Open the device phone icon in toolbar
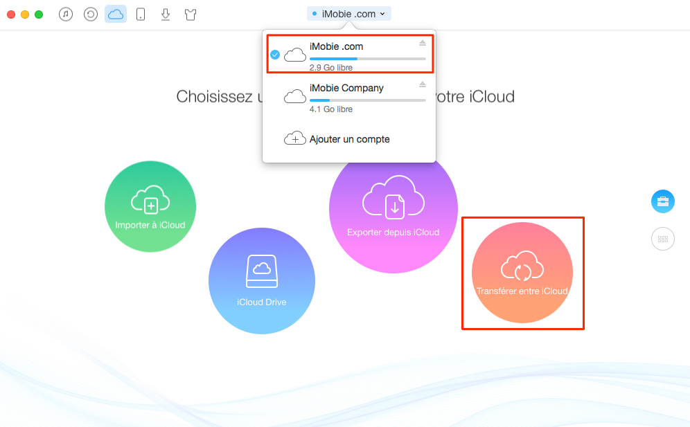The image size is (690, 427). [141, 15]
